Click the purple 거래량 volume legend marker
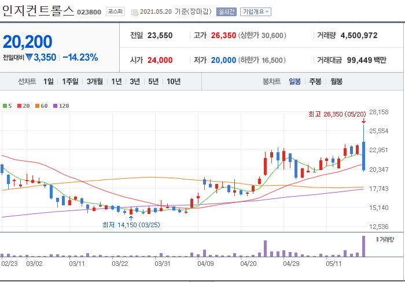This screenshot has width=405, height=282. (377, 240)
